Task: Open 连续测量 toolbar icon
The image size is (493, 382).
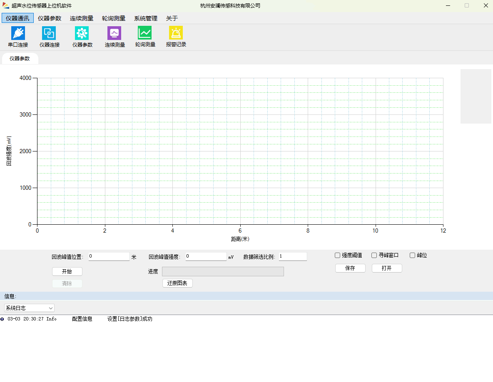Action: click(x=115, y=33)
